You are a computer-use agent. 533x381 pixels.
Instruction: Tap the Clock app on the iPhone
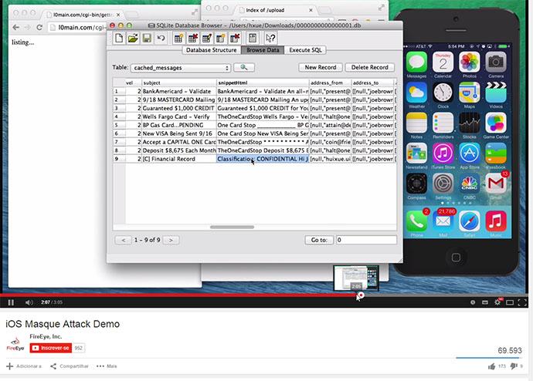(x=443, y=93)
